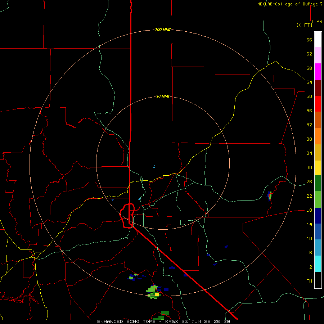324x324 pixels.
Task: Click the '58' value on the scale
Action: (x=309, y=68)
